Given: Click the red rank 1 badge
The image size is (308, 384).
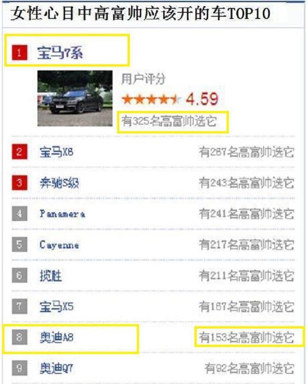Looking at the screenshot, I should 19,52.
